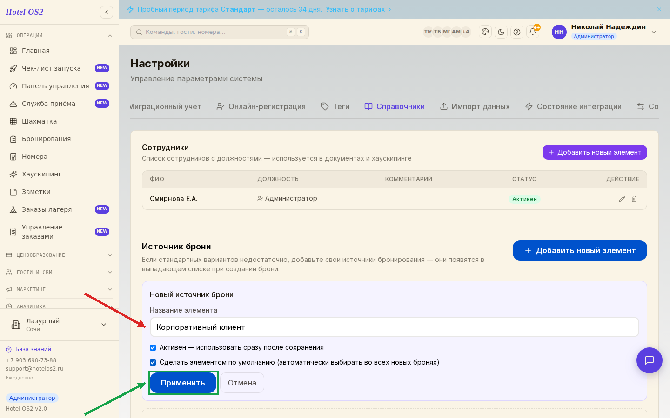Open Управление заказами
The width and height of the screenshot is (670, 418).
tap(60, 232)
